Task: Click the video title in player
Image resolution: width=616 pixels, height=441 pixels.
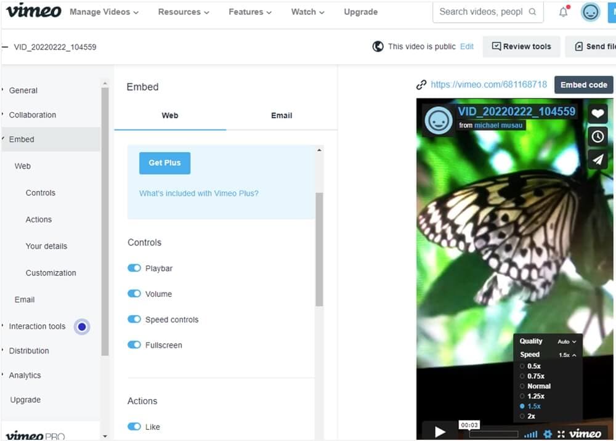Action: 516,111
